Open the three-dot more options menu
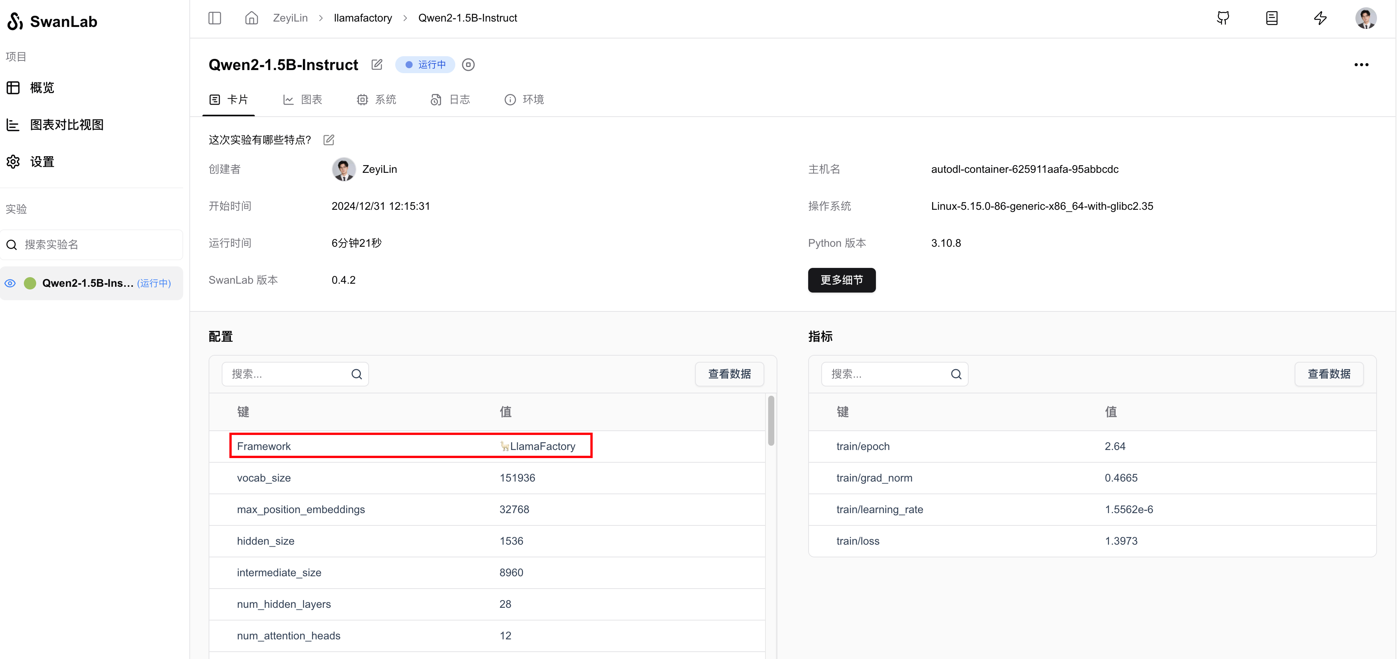The height and width of the screenshot is (659, 1397). (1361, 65)
